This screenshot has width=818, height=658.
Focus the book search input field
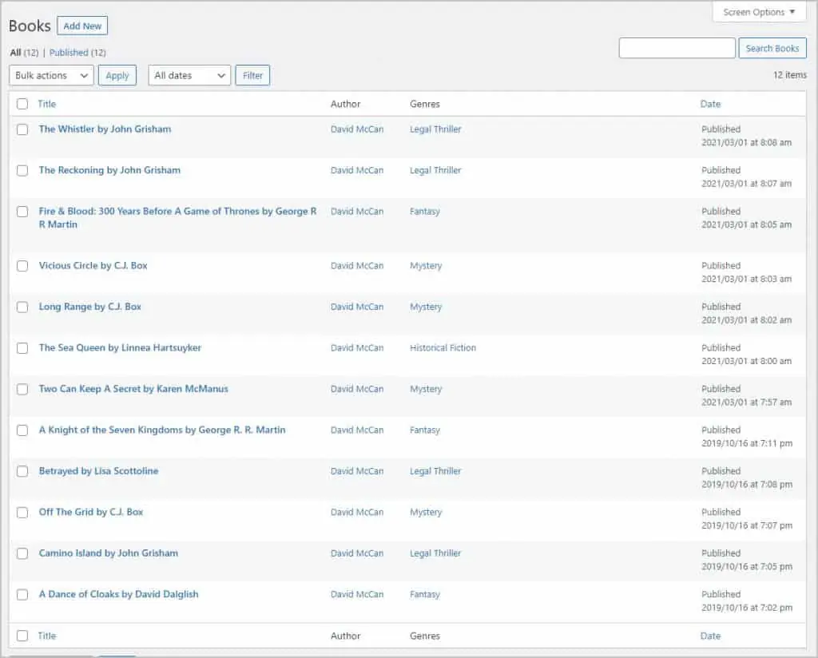[677, 48]
